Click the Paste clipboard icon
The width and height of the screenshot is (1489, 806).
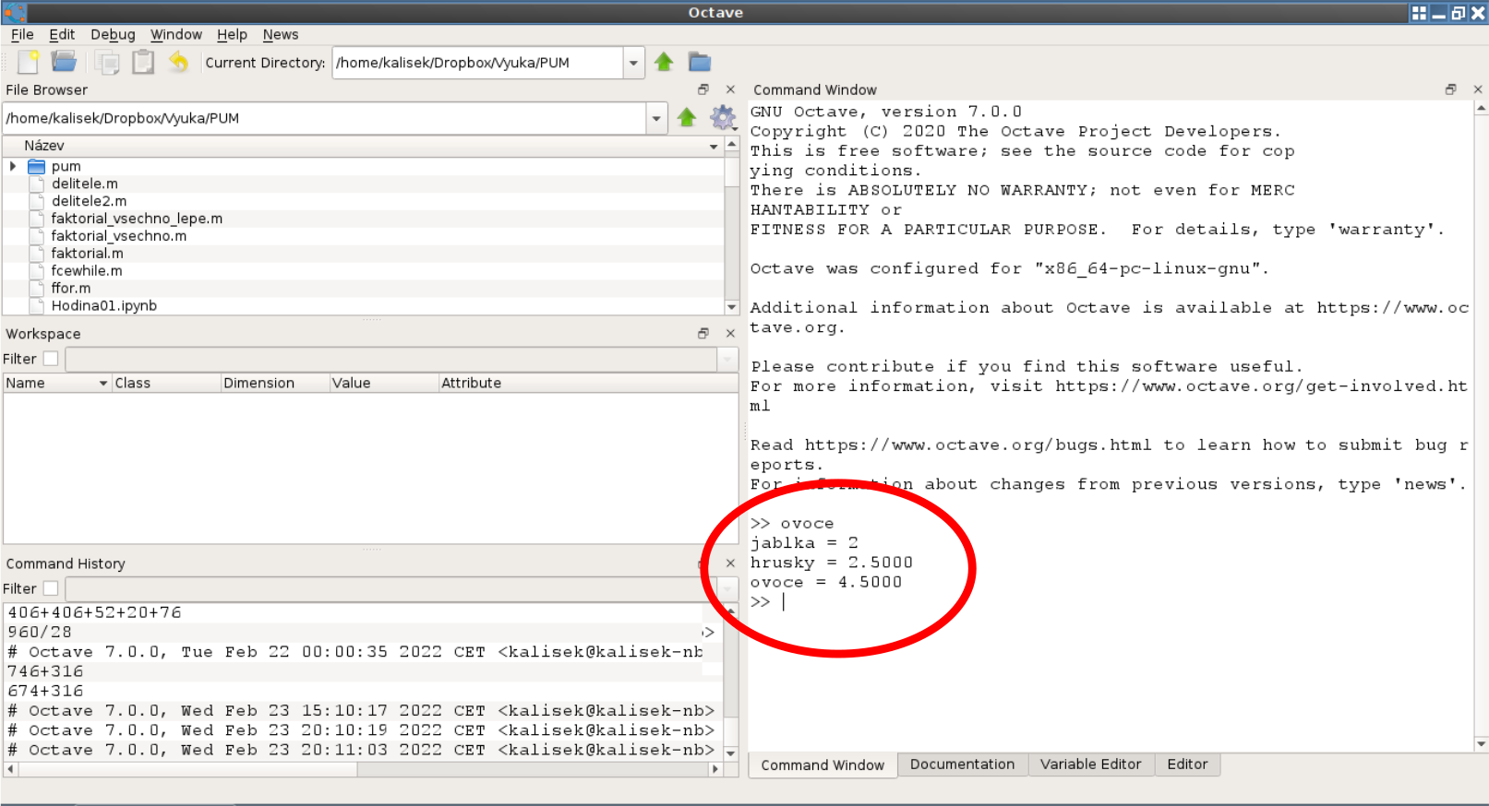pos(143,62)
